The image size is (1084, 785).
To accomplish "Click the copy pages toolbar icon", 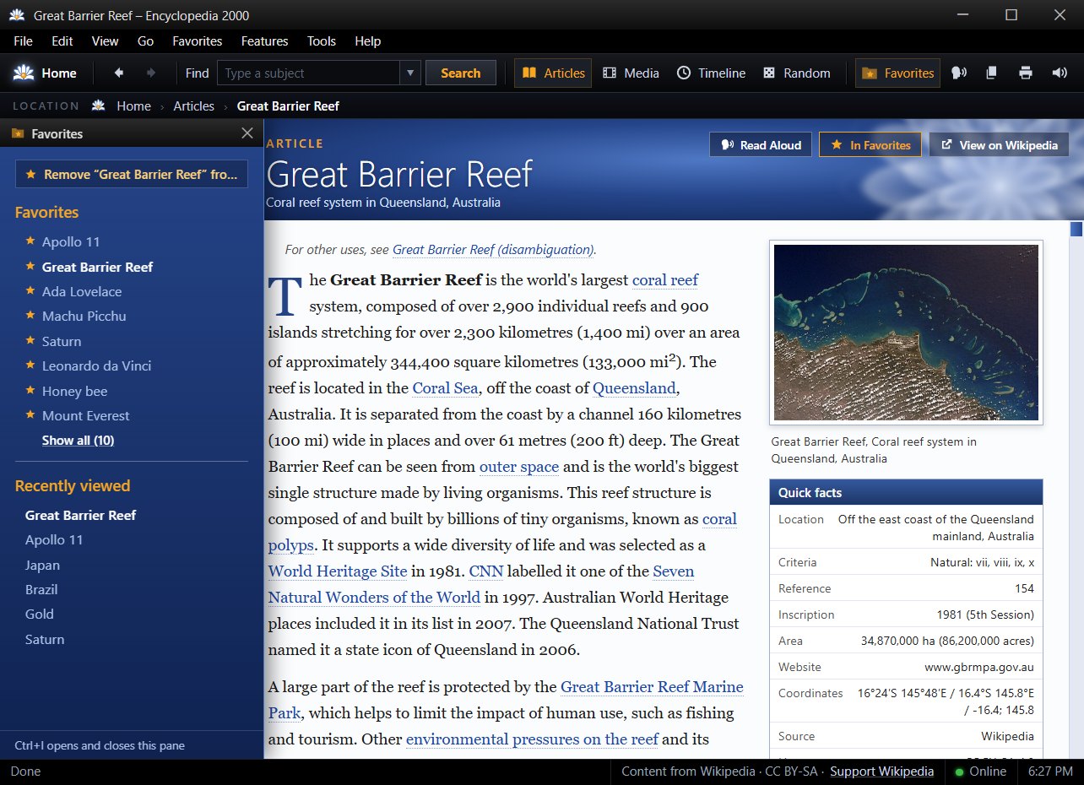I will [x=992, y=73].
